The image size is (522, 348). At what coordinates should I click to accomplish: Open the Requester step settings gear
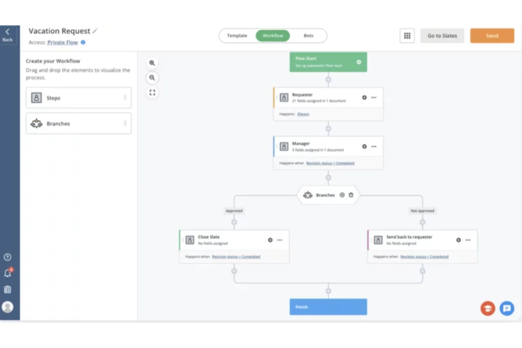point(364,98)
